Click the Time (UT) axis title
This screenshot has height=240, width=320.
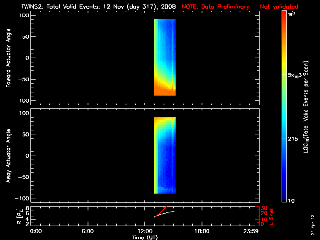point(145,237)
